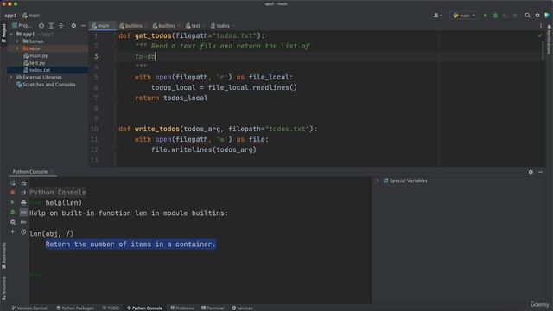The height and width of the screenshot is (311, 553).
Task: Open the Proj... view selector dropdown
Action: [22, 26]
